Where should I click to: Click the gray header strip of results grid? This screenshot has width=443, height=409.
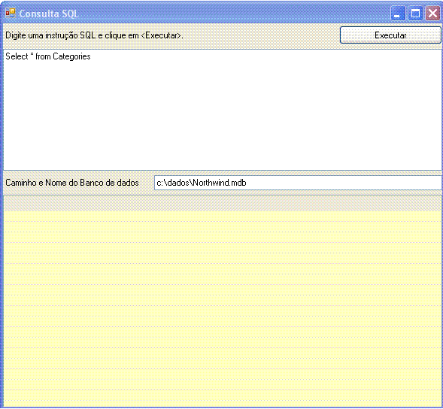[222, 203]
